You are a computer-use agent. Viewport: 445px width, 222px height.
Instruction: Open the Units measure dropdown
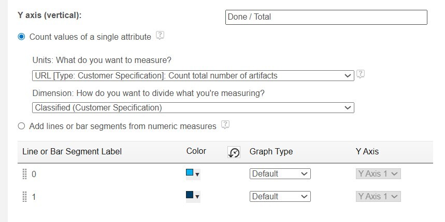193,75
